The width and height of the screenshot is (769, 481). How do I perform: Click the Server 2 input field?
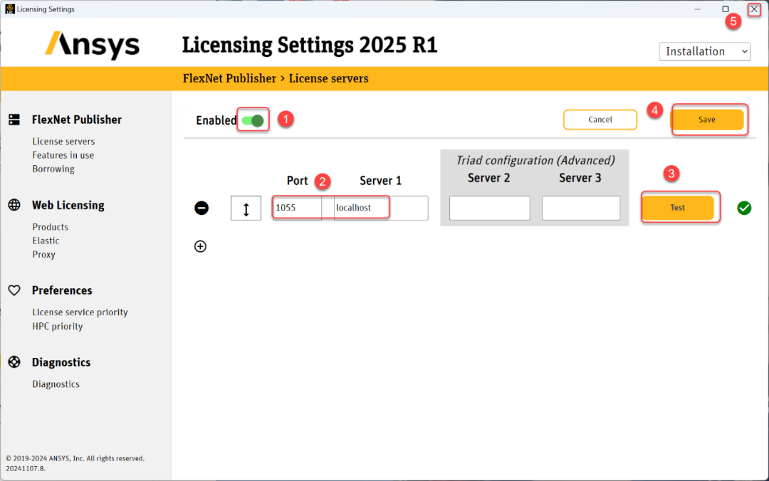(x=489, y=208)
